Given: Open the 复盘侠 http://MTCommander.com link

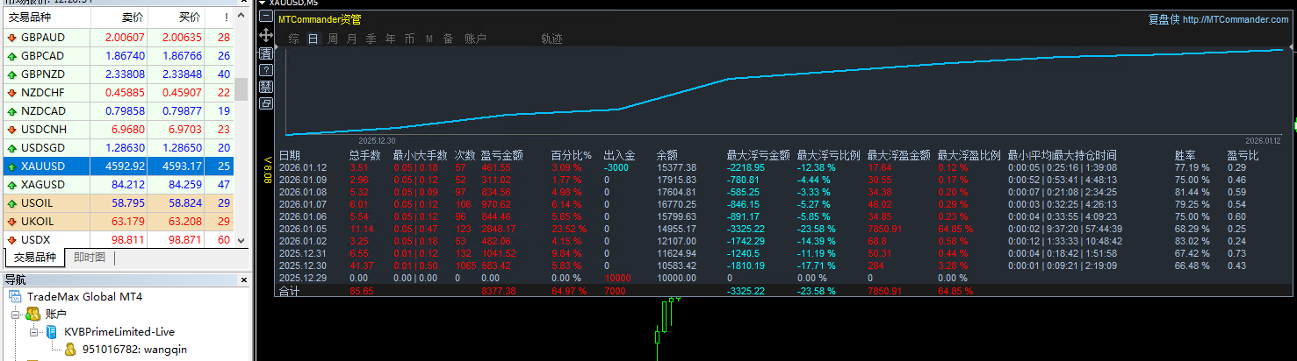Looking at the screenshot, I should click(x=1218, y=19).
